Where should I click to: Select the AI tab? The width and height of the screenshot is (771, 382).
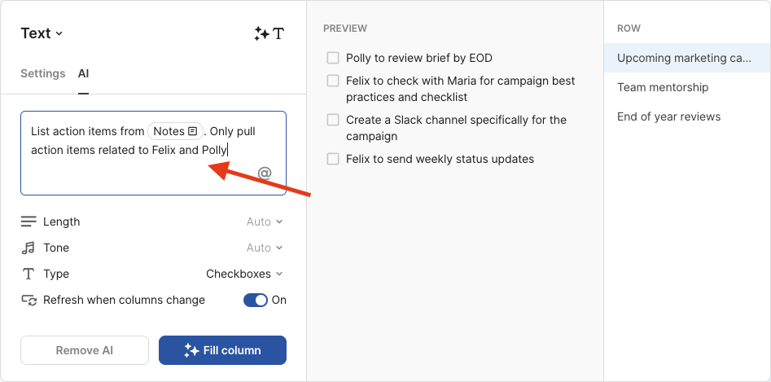pyautogui.click(x=84, y=73)
